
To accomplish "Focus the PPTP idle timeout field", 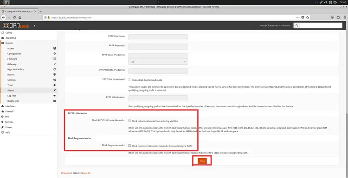I will click(x=158, y=98).
